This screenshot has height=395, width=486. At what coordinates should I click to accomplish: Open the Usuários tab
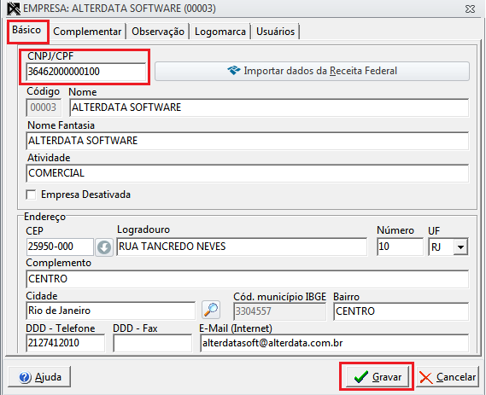tap(275, 32)
